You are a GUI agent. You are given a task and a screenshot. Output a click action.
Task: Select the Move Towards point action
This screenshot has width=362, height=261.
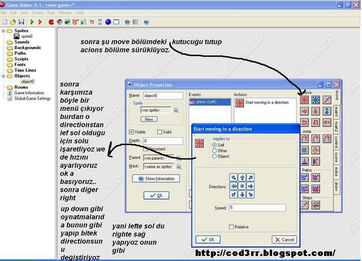(327, 100)
